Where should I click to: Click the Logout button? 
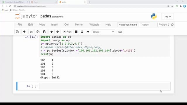click(x=167, y=16)
